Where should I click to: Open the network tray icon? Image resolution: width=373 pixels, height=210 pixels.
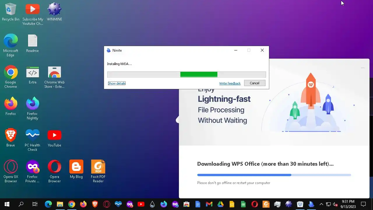(328, 204)
